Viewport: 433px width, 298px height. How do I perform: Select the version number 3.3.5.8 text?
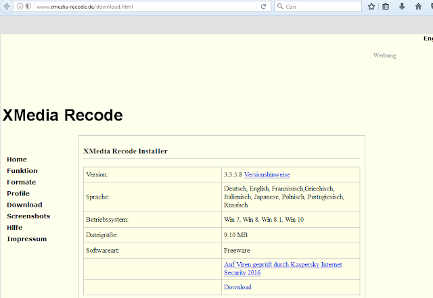point(233,174)
